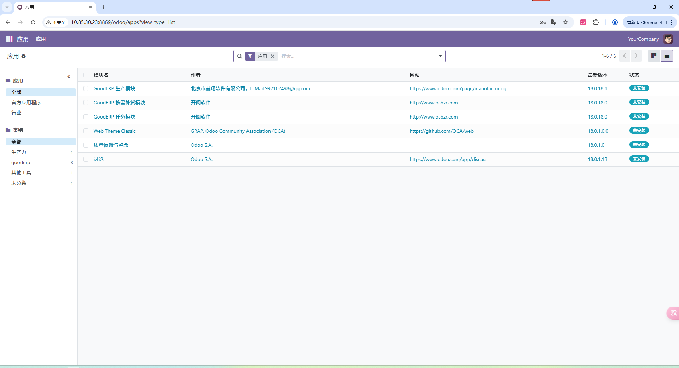Image resolution: width=679 pixels, height=368 pixels.
Task: Select 全部 under 应用 section
Action: coord(41,92)
